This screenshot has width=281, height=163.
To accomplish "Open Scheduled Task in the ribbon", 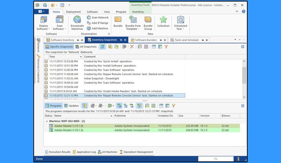I will (x=180, y=23).
